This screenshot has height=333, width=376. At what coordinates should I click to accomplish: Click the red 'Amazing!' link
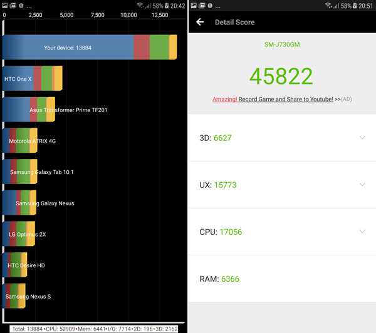tap(225, 100)
